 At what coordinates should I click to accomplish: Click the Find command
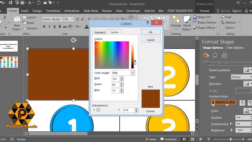226,17
